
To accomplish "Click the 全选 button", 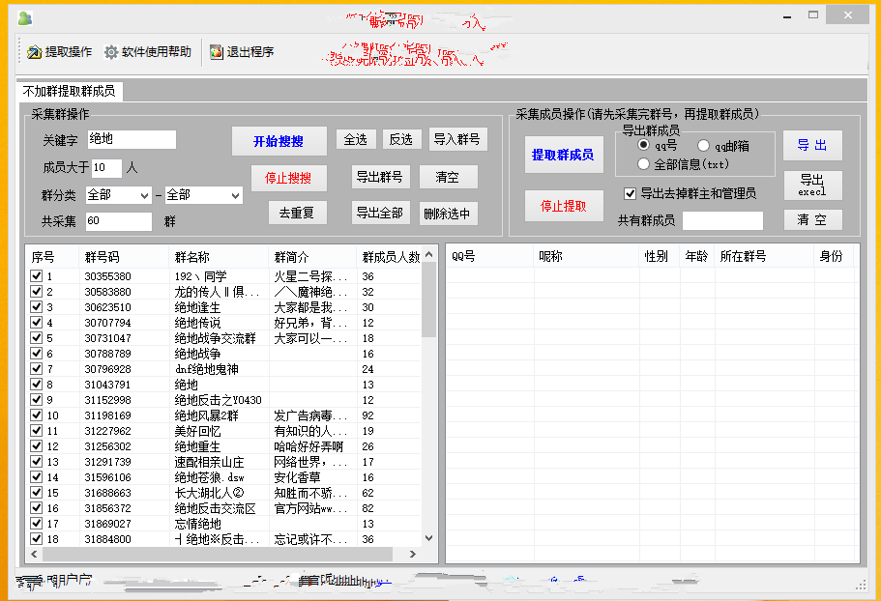I will pos(356,139).
